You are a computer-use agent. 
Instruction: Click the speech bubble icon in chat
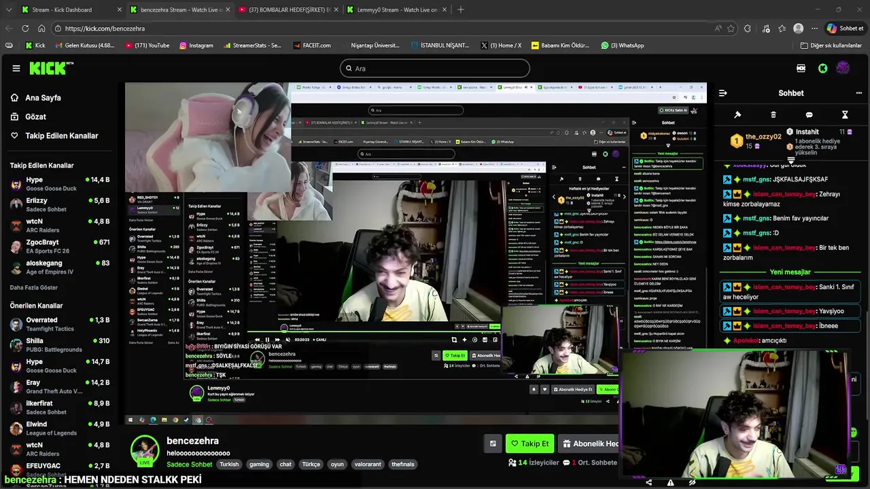(x=809, y=115)
